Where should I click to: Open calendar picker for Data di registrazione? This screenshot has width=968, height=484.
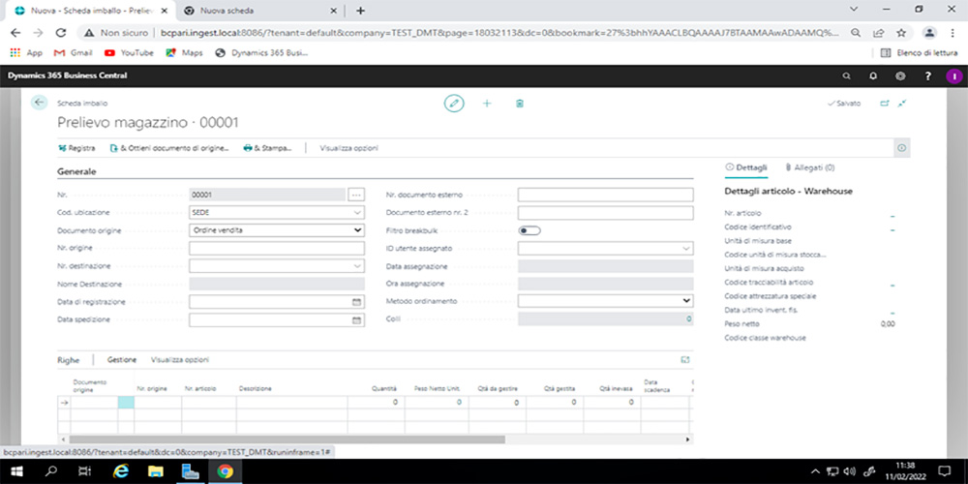click(356, 302)
